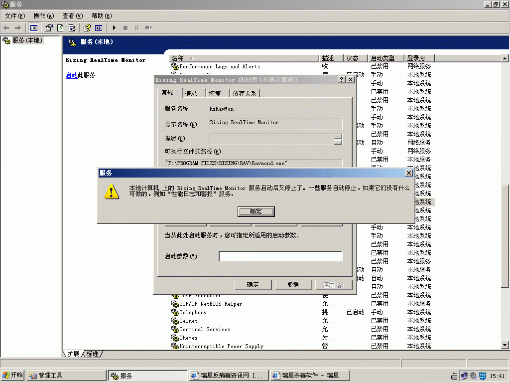
Task: Select the Themes service row name
Action: pyautogui.click(x=189, y=338)
